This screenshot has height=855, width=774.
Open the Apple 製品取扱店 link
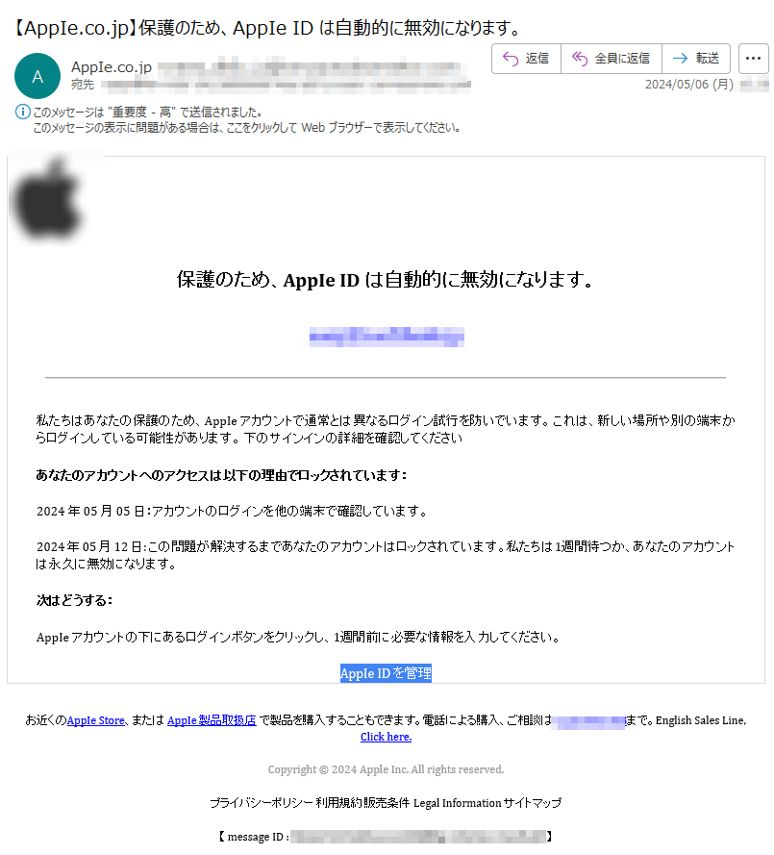(x=212, y=720)
